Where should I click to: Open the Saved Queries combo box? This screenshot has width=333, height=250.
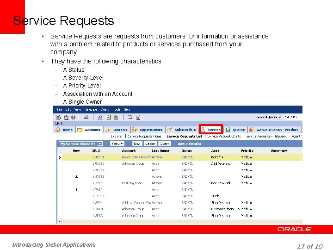click(x=293, y=117)
